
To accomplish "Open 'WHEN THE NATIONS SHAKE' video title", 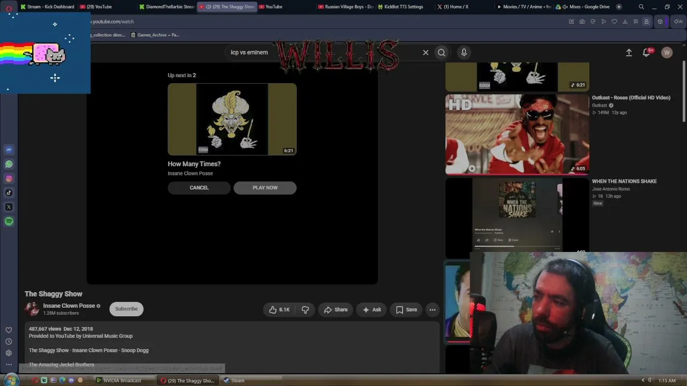I will [624, 181].
